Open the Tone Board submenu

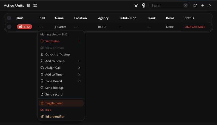click(x=61, y=81)
